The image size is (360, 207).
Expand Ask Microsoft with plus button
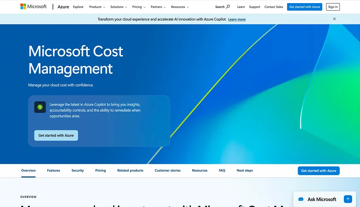pyautogui.click(x=348, y=199)
